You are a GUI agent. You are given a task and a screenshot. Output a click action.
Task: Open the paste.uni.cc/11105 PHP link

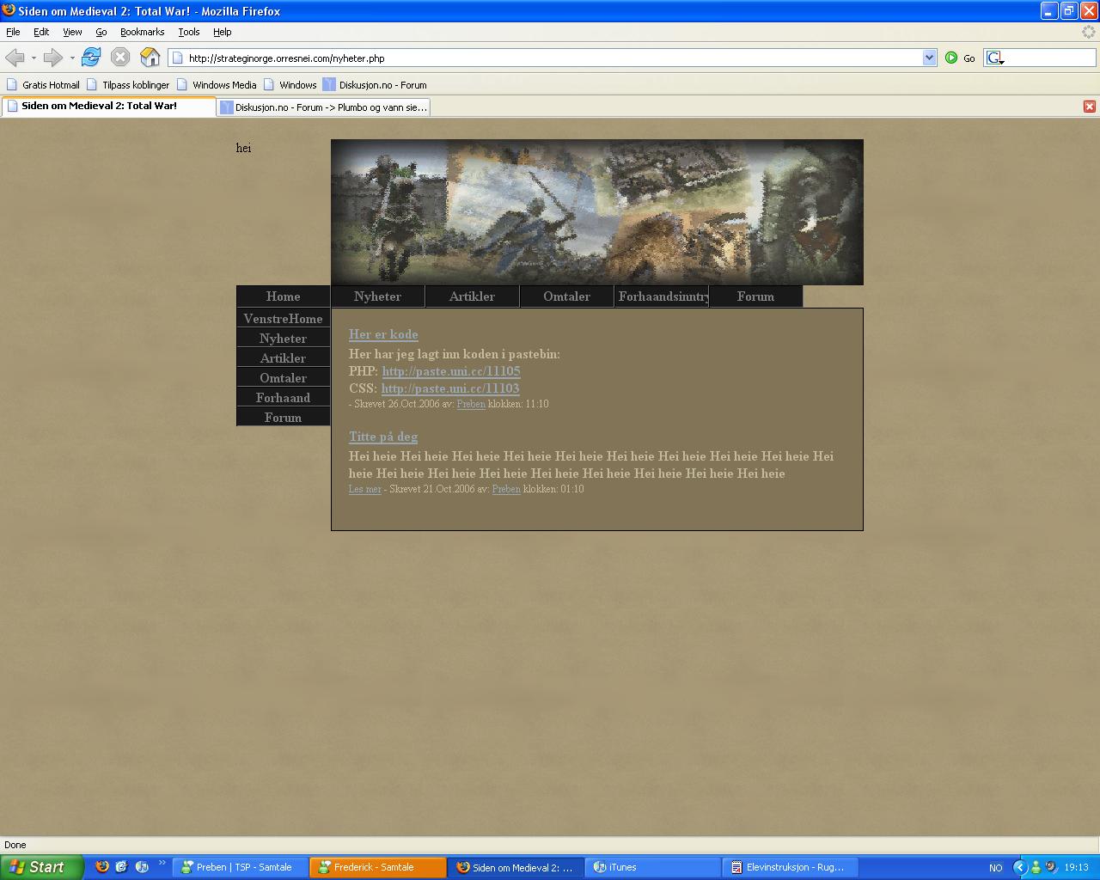[451, 371]
